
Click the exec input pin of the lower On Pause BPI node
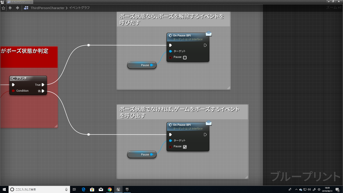pyautogui.click(x=170, y=134)
